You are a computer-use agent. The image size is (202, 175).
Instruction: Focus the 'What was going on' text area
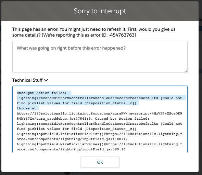(100, 57)
